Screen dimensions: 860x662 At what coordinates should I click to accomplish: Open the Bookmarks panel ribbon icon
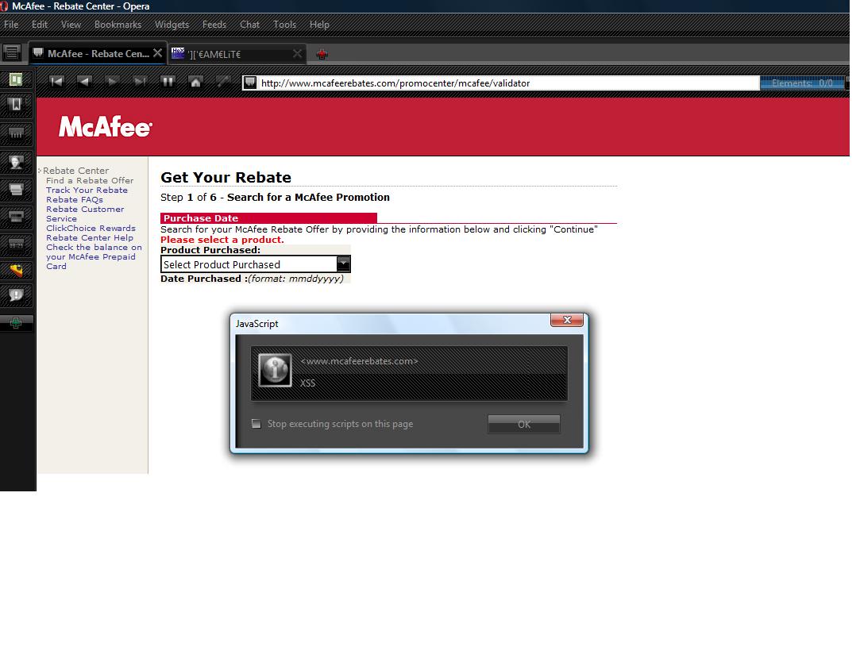(16, 104)
